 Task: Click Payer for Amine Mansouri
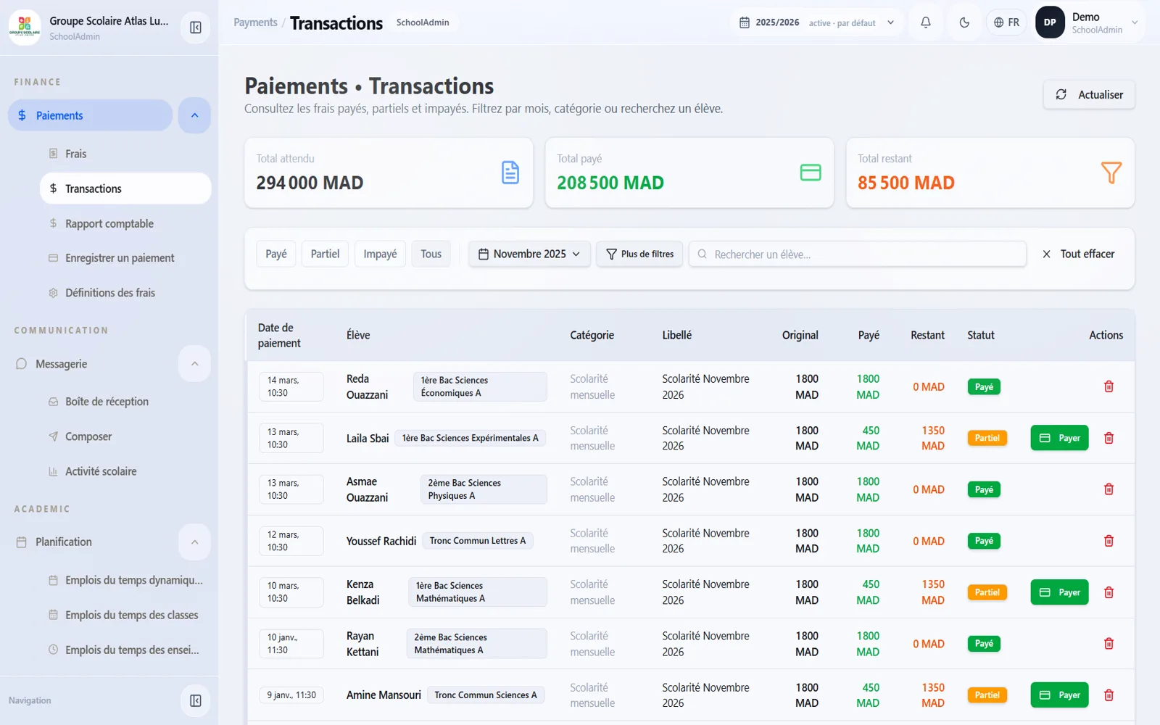pyautogui.click(x=1059, y=695)
